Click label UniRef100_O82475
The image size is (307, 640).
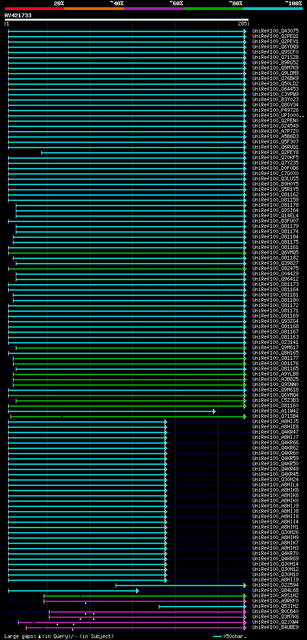tap(275, 268)
